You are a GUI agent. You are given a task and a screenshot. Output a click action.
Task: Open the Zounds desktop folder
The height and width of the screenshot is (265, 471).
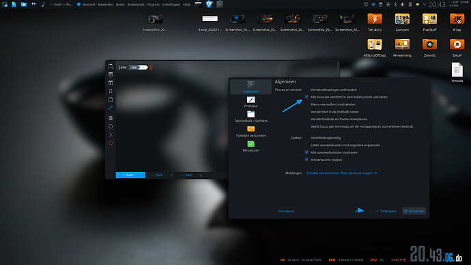pyautogui.click(x=429, y=48)
